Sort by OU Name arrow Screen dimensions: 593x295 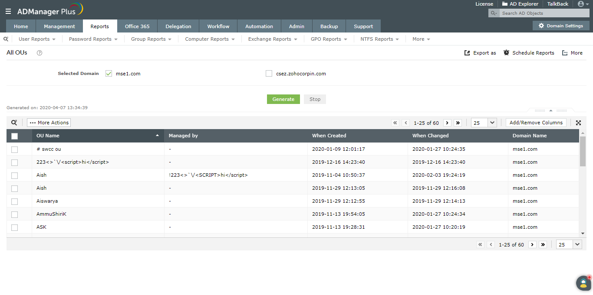[x=157, y=136]
